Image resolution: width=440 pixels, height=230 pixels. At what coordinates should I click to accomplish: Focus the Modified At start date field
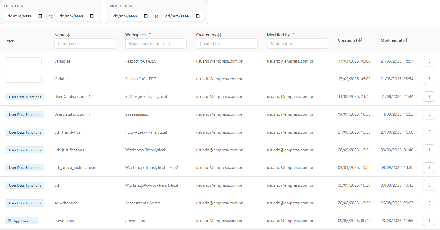click(131, 16)
